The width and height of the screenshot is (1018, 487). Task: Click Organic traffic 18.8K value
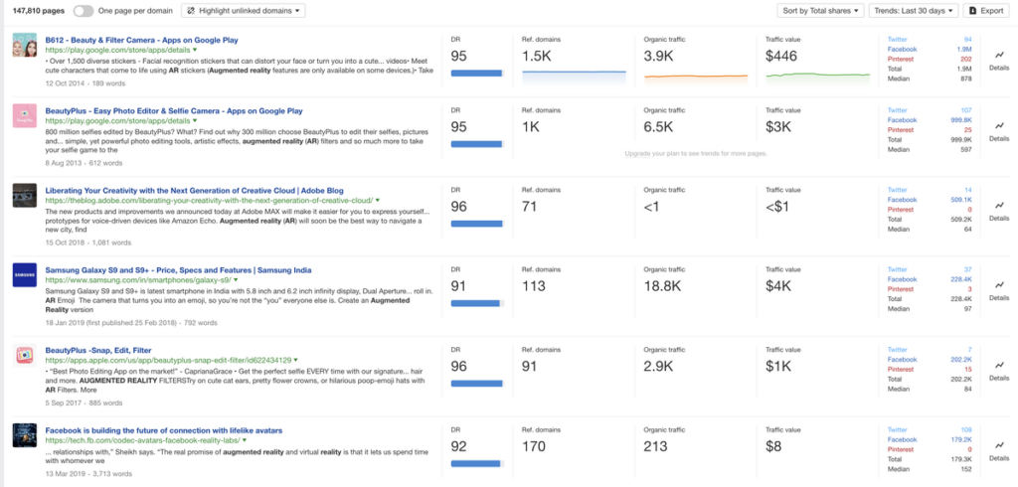(x=663, y=286)
